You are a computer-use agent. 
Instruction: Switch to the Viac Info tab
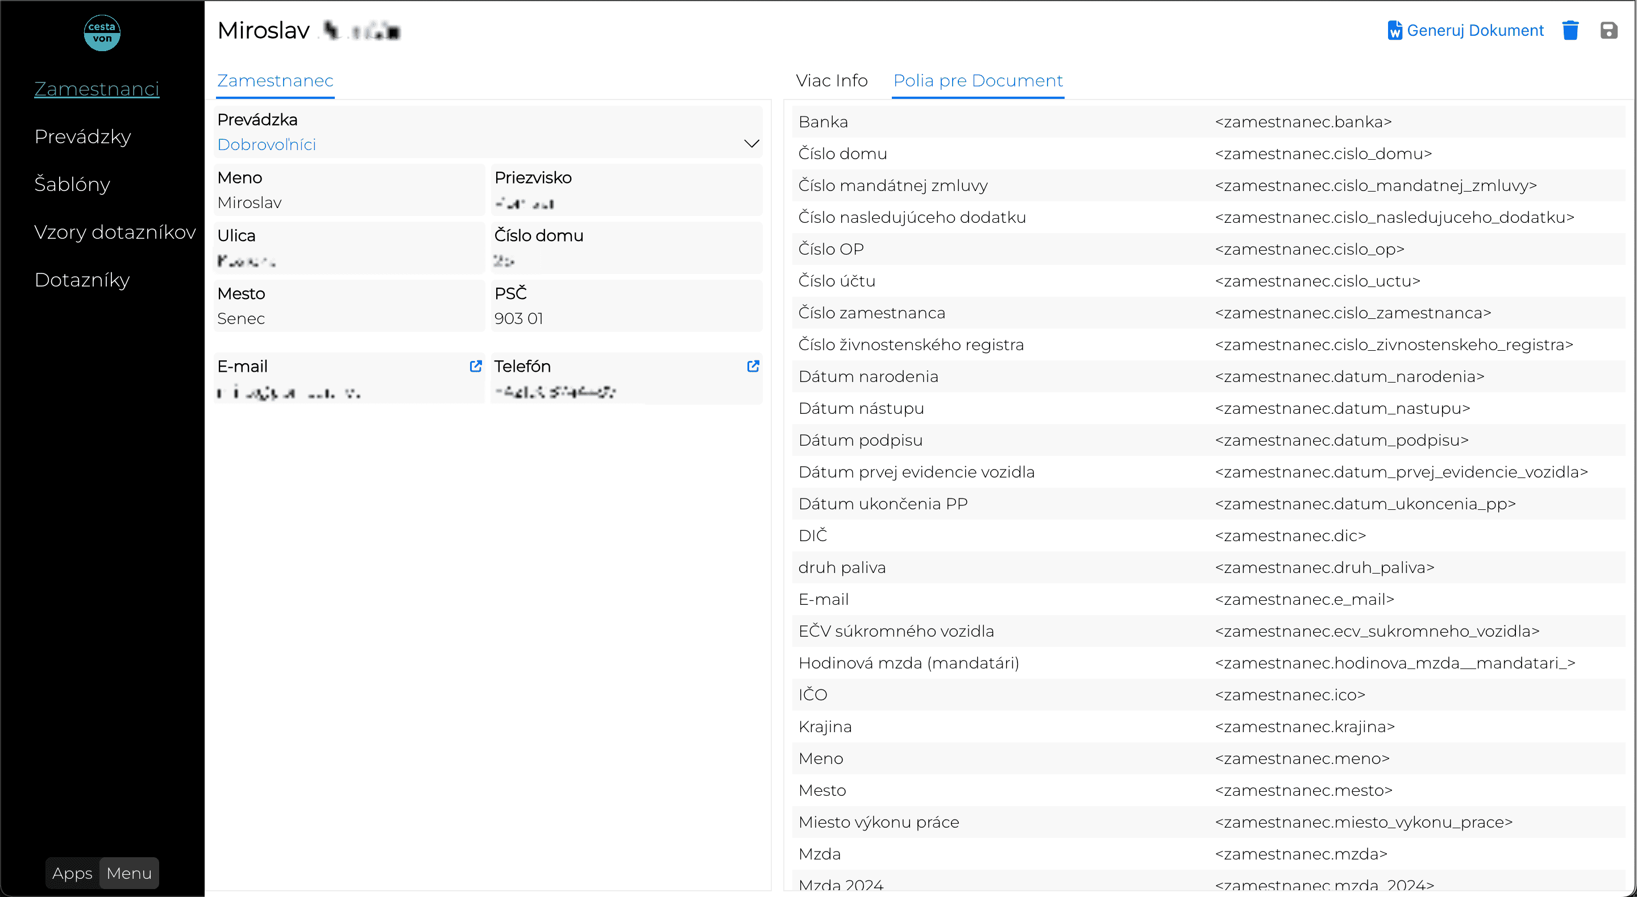pyautogui.click(x=831, y=81)
